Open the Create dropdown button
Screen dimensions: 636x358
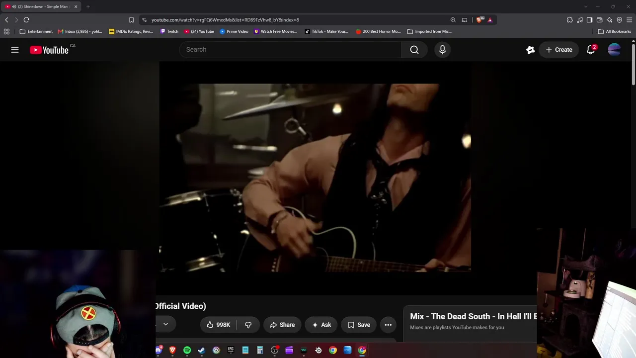558,50
